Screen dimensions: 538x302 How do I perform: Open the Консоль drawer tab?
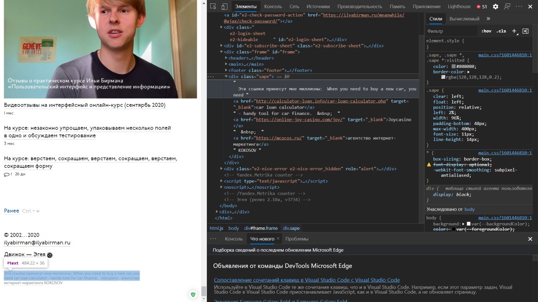[x=234, y=239]
